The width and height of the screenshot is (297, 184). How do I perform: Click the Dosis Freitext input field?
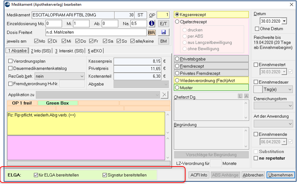96,32
